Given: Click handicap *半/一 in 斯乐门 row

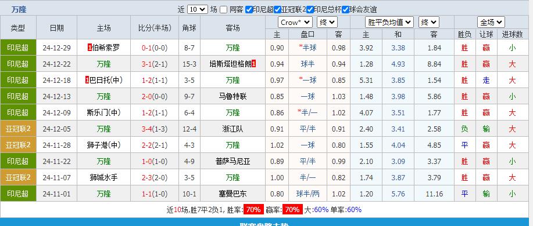Looking at the screenshot, I should (x=307, y=112).
